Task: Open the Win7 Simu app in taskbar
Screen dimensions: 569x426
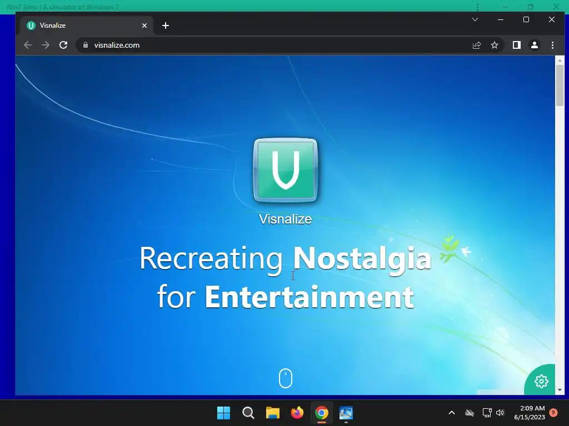Action: click(346, 413)
